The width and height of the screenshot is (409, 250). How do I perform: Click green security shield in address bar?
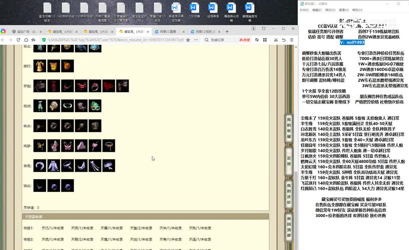44,40
